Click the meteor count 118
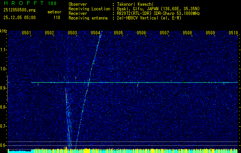Viewport: 241px width, 153px height. tap(57, 18)
